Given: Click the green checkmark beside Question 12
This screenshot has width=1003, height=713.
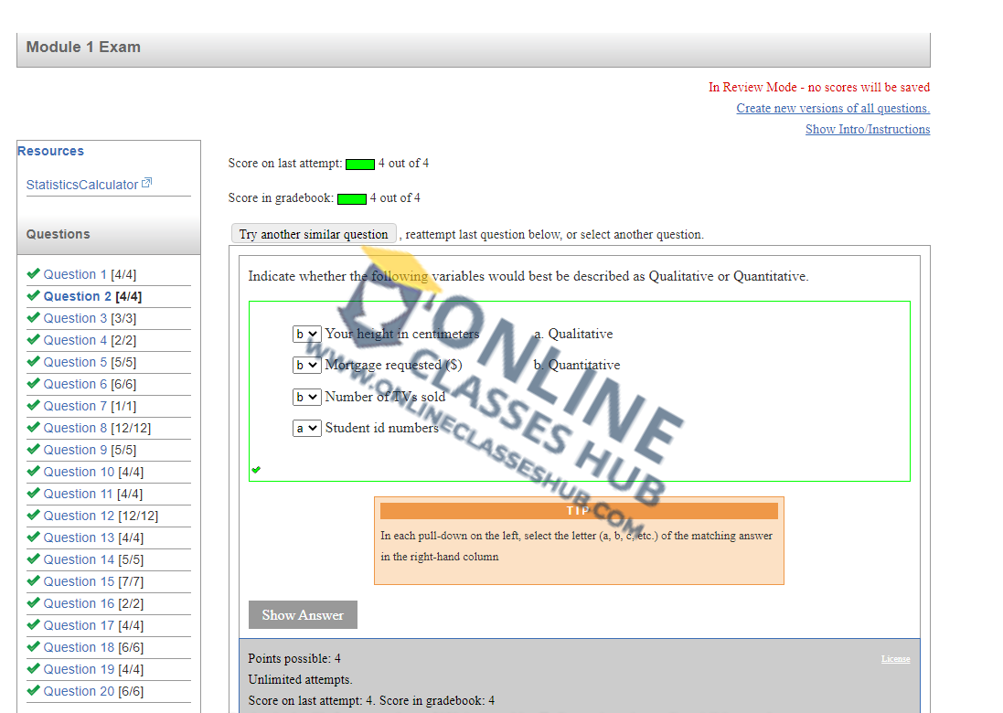Looking at the screenshot, I should (33, 515).
